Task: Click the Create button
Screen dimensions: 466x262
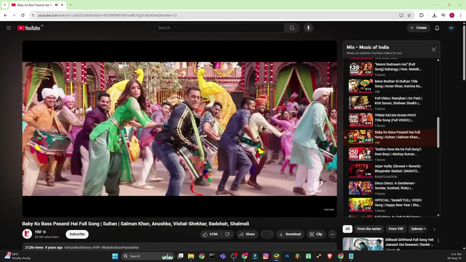Action: pos(418,28)
